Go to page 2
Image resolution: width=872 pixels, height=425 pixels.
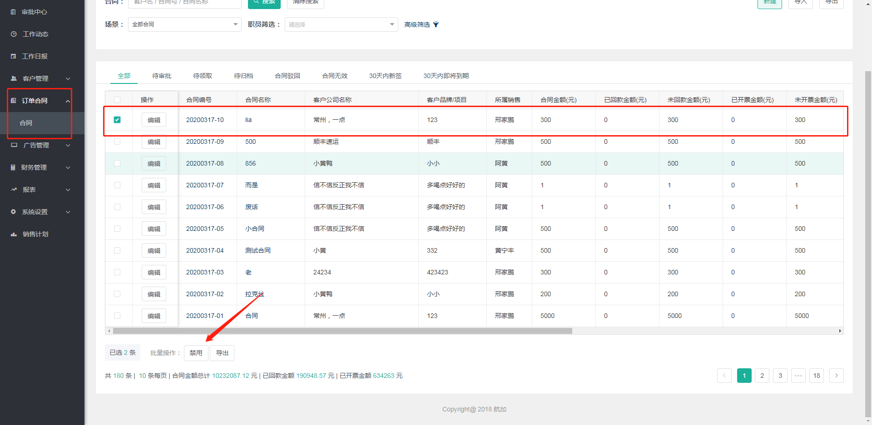coord(762,376)
